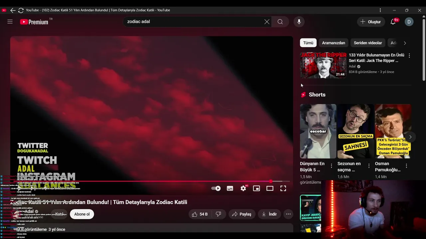The image size is (426, 239).
Task: Seek on the red video progress bar
Action: (151, 181)
